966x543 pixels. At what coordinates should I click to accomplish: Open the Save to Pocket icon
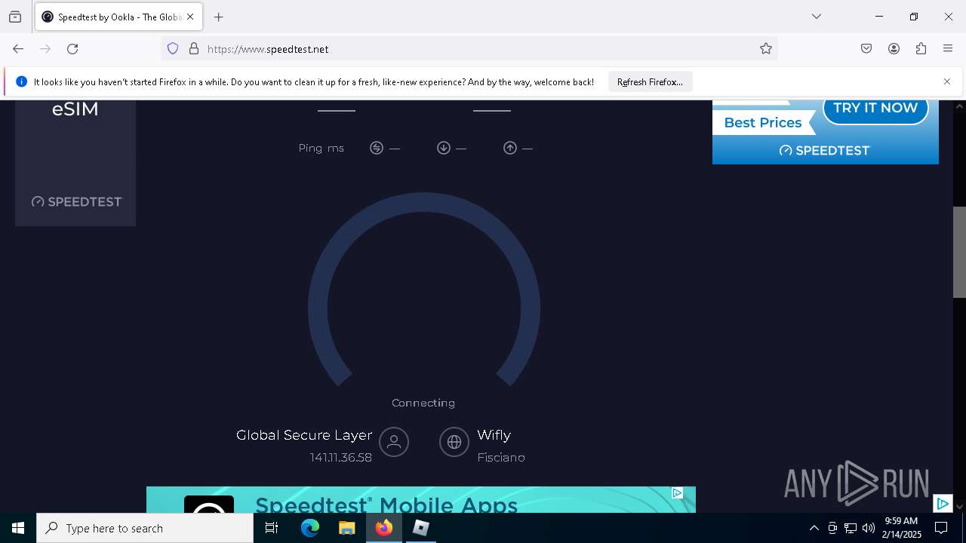(x=866, y=49)
